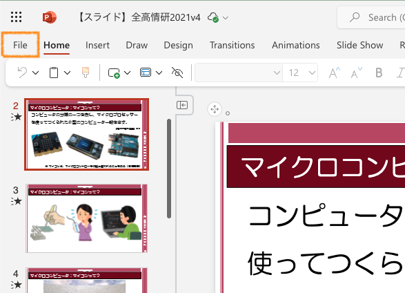Toggle the Hide Slide eye icon

[177, 73]
